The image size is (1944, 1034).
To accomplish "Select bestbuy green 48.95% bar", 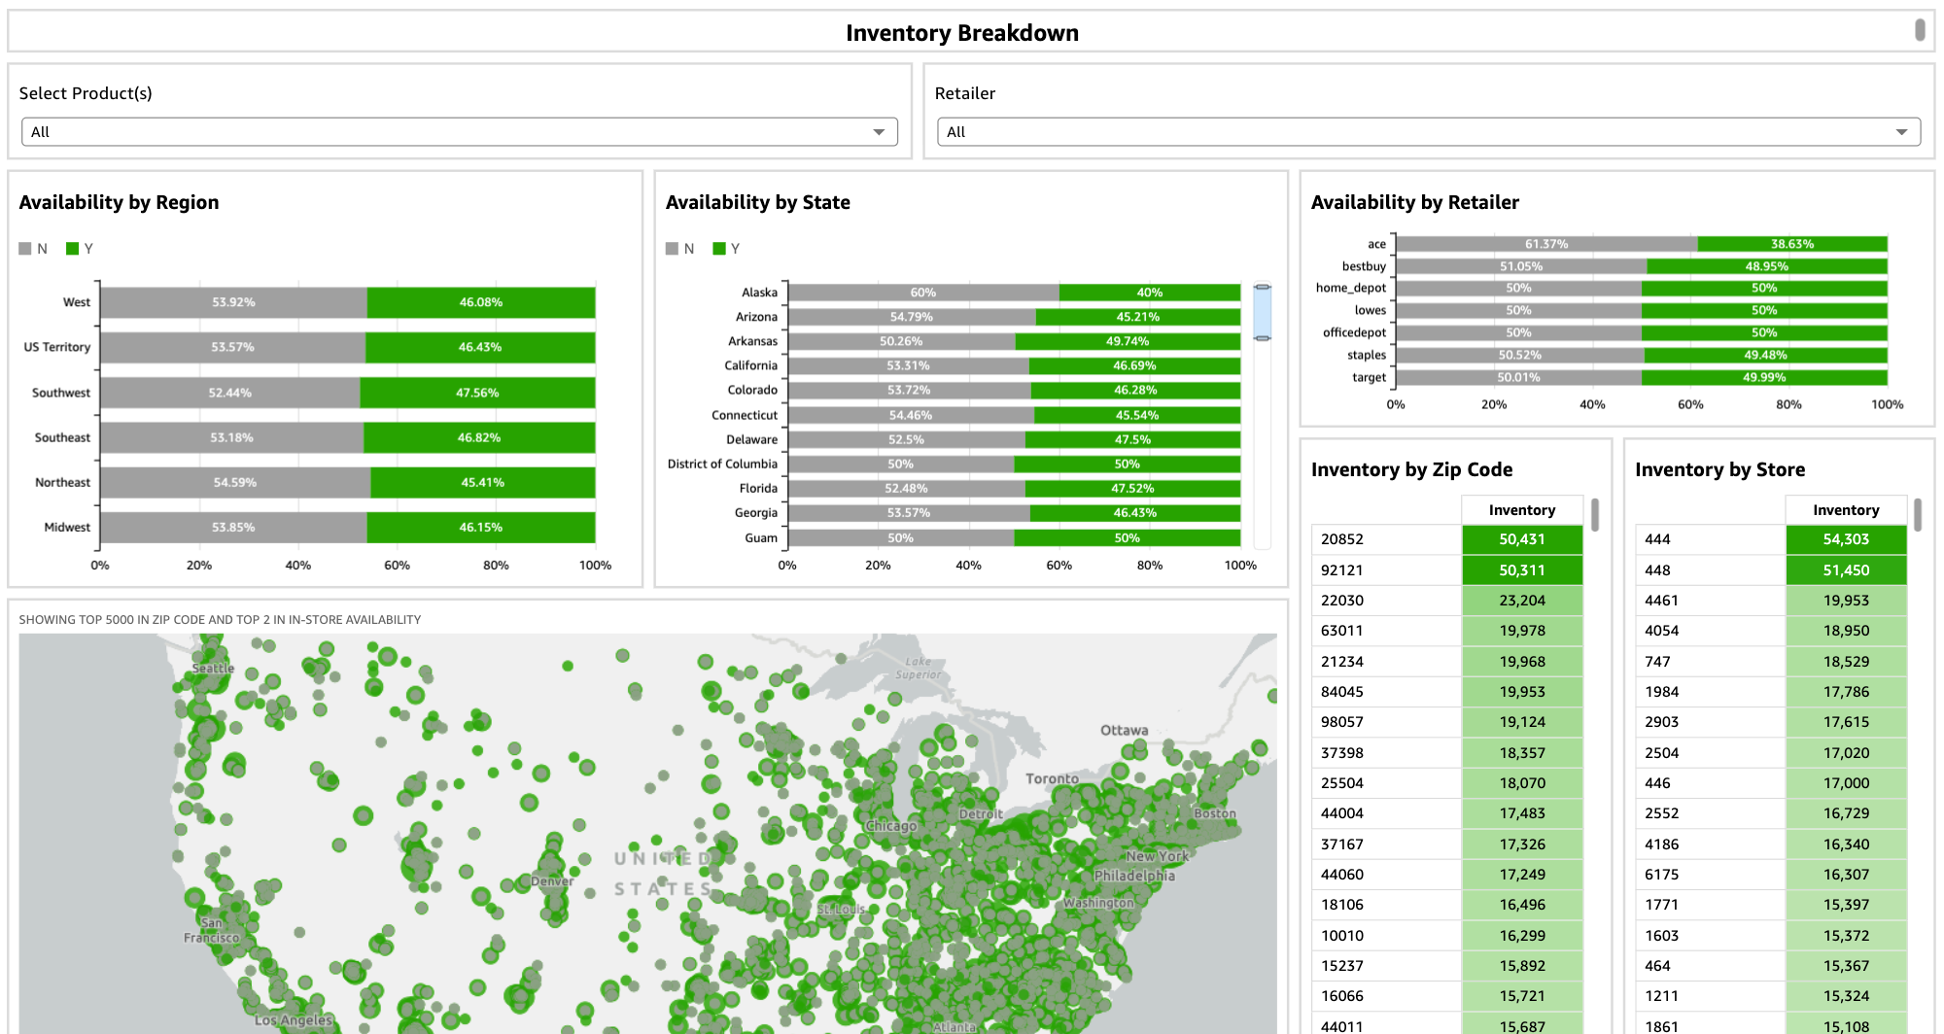I will click(1766, 266).
